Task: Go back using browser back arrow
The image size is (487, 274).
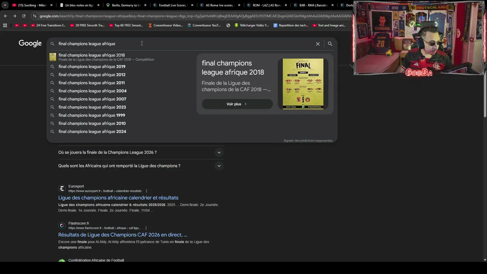Action: coord(5,16)
